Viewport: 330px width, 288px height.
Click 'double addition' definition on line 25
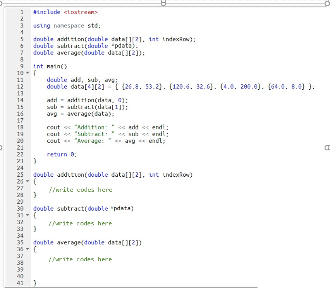[x=59, y=175]
